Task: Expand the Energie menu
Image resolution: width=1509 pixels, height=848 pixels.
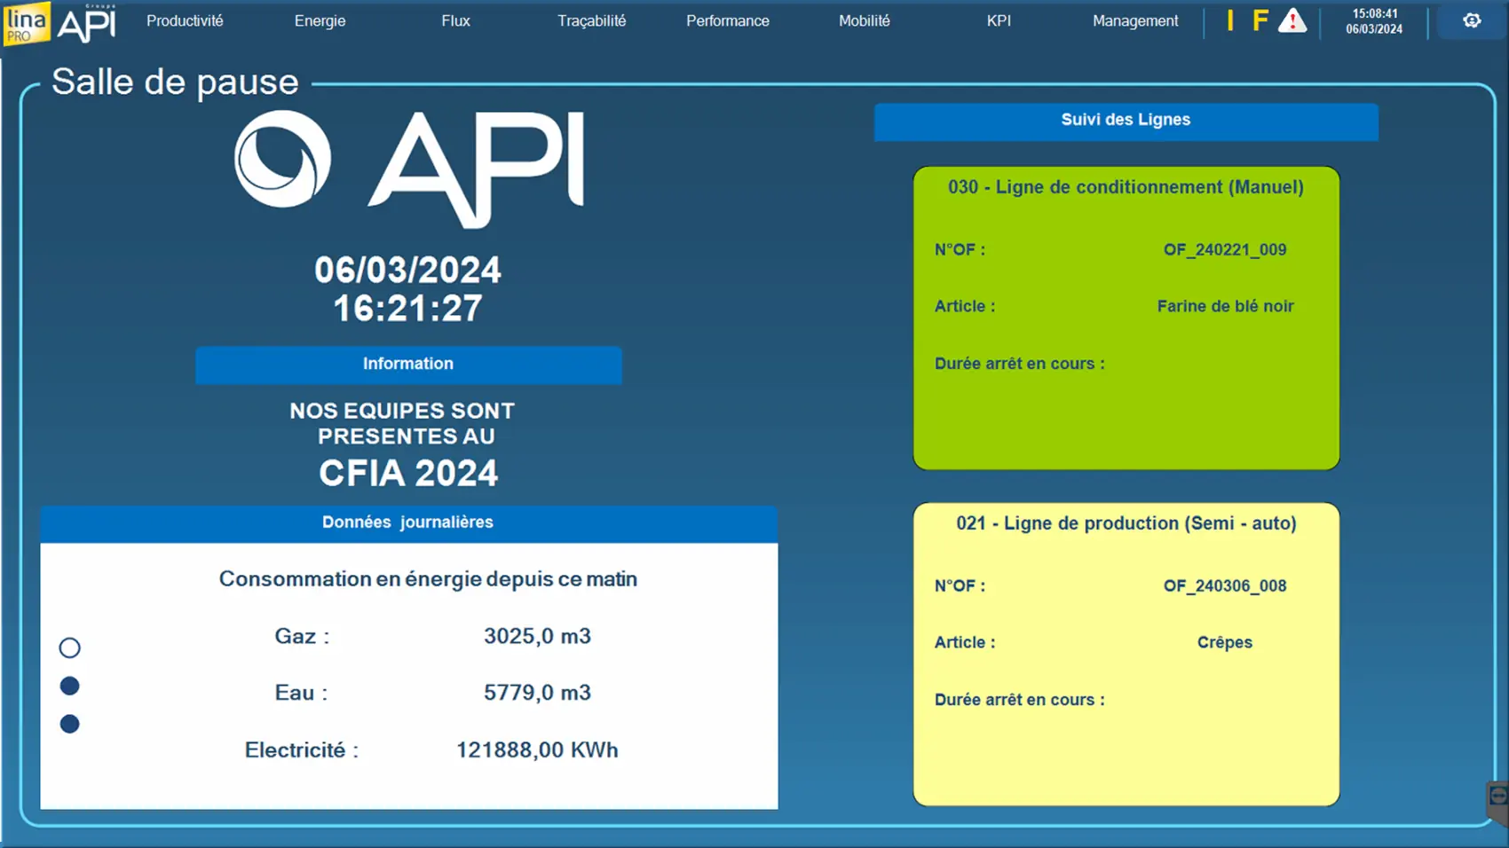Action: (320, 20)
